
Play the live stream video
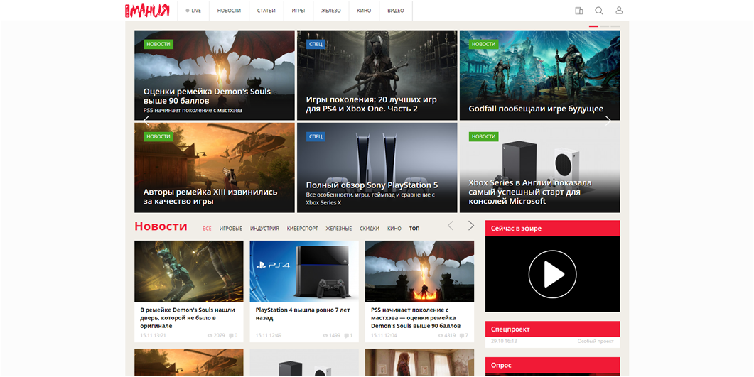[552, 274]
